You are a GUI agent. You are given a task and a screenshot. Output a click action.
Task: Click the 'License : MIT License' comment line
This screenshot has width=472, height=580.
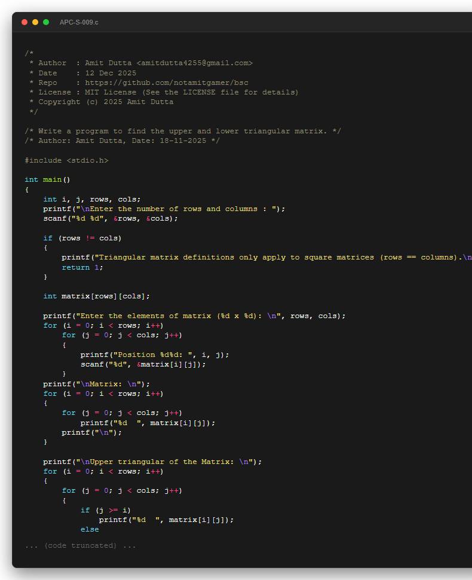[x=164, y=93]
